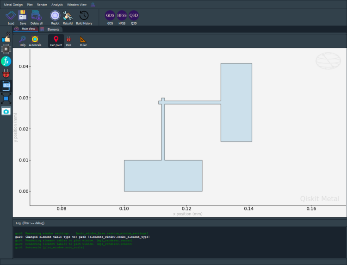Screen dimensions: 347x265
Task: Toggle the LOG panel sidebar icon
Action: pos(6,86)
